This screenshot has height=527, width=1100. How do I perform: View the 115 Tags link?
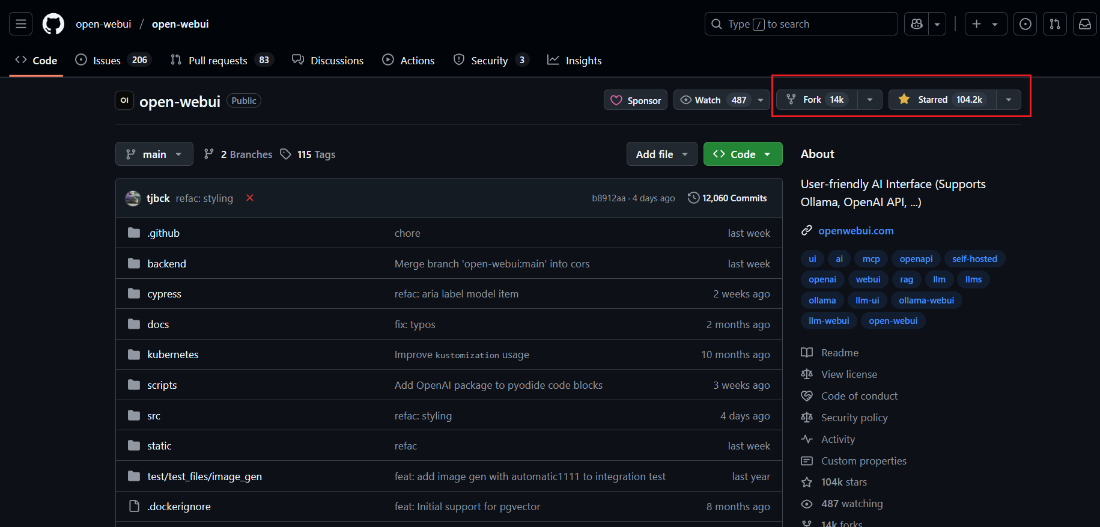click(308, 154)
